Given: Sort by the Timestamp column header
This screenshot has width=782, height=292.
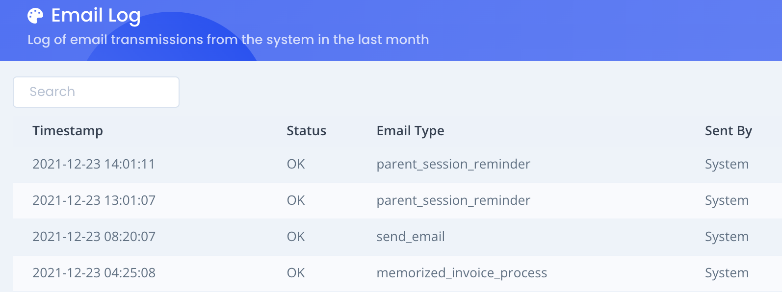Looking at the screenshot, I should pyautogui.click(x=68, y=131).
